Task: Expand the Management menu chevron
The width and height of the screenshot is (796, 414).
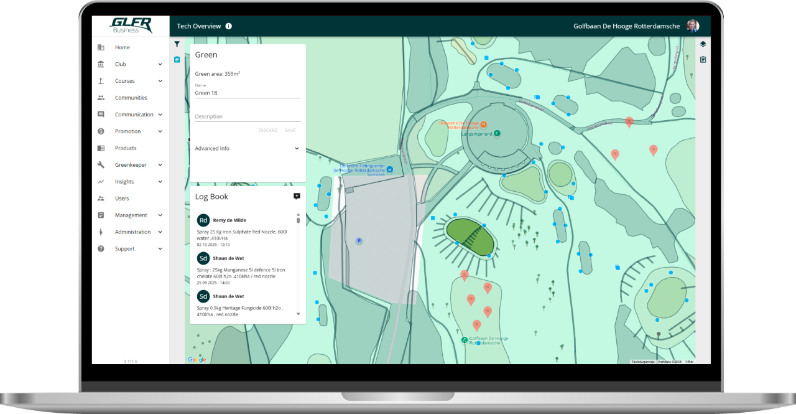Action: pyautogui.click(x=160, y=215)
